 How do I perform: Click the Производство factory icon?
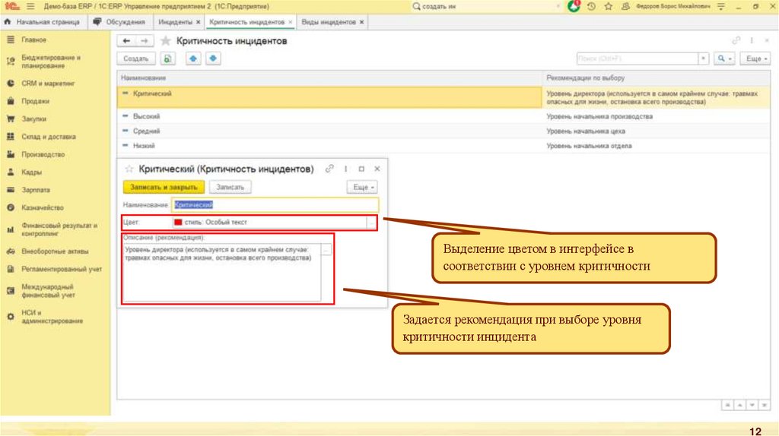(x=11, y=154)
